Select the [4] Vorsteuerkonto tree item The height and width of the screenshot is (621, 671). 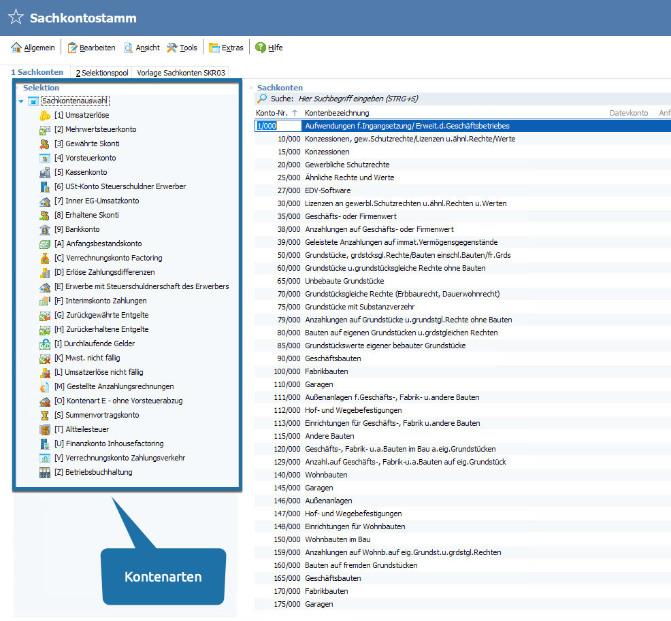(85, 158)
